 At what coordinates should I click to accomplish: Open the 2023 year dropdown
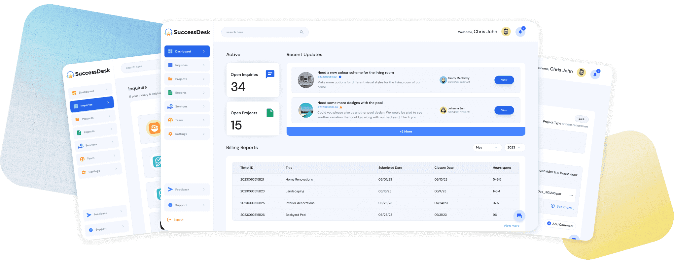pos(514,148)
